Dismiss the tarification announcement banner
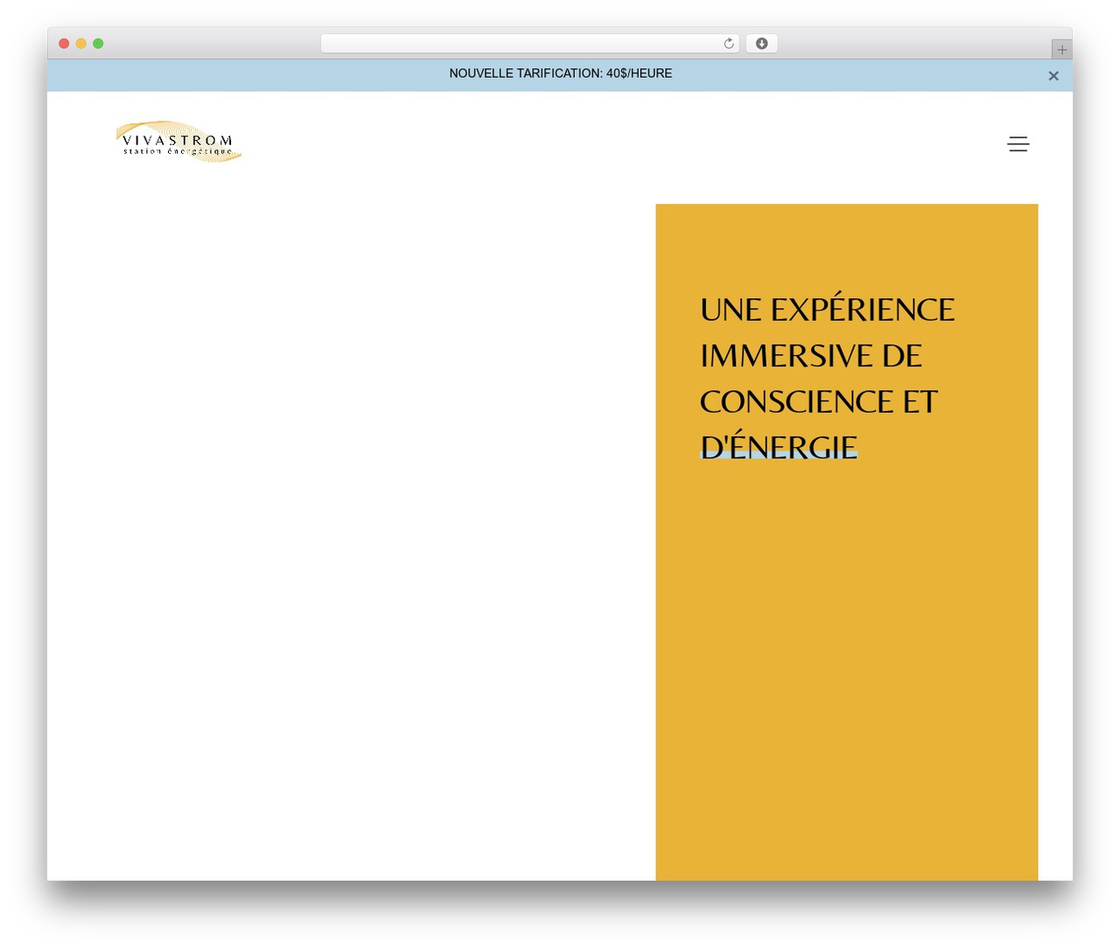Image resolution: width=1120 pixels, height=948 pixels. point(1053,76)
